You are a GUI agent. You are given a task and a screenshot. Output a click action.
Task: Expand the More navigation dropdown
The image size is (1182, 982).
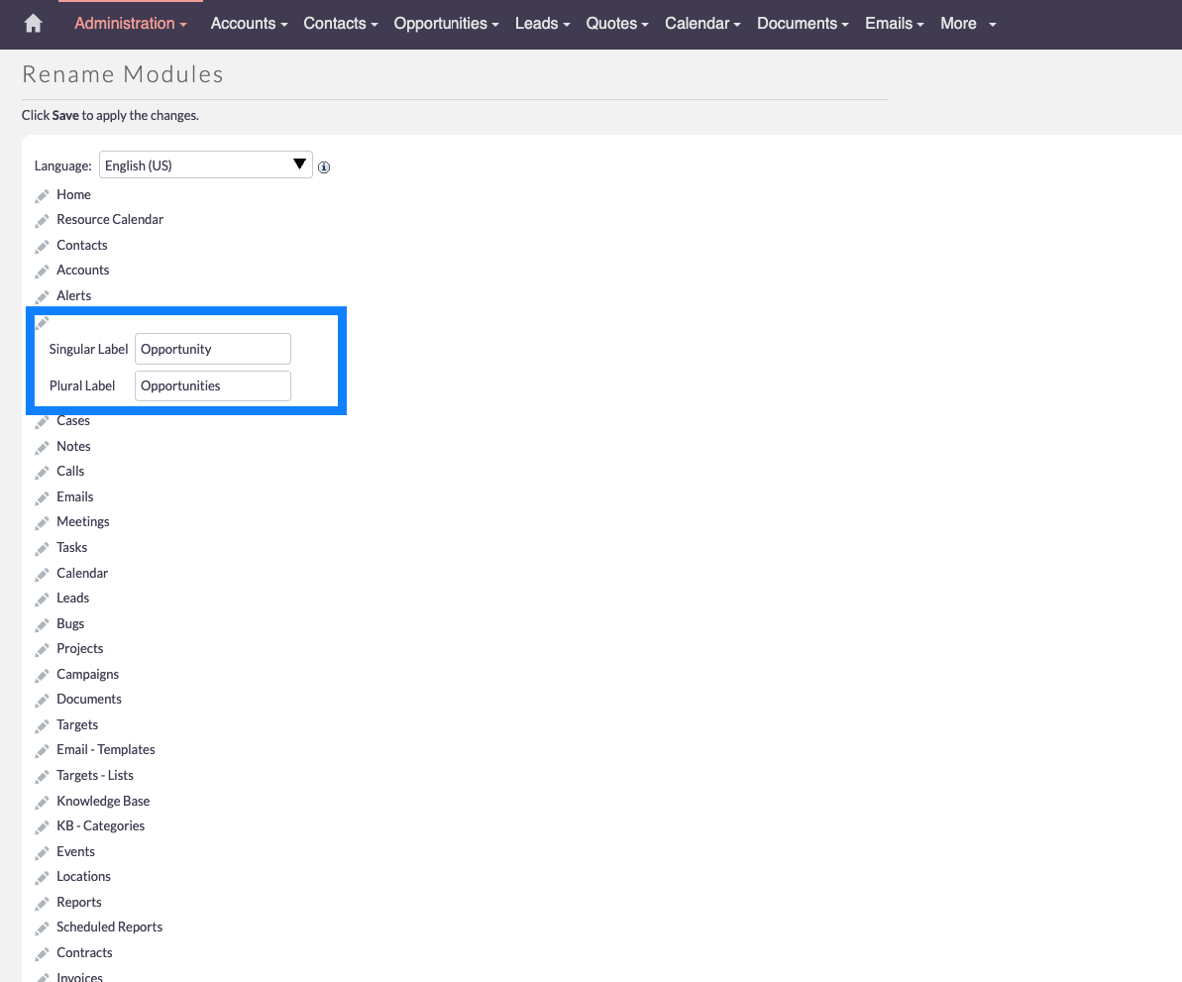[x=968, y=24]
